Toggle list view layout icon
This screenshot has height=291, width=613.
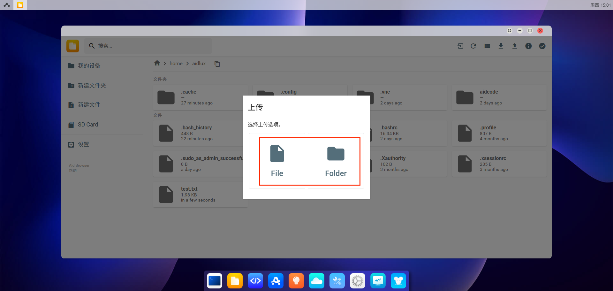pyautogui.click(x=487, y=46)
